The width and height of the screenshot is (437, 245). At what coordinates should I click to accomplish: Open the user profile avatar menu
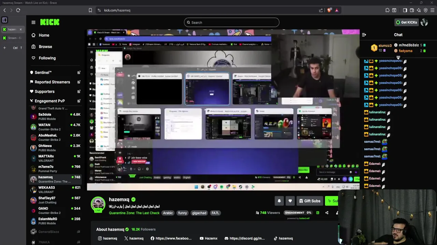(x=424, y=22)
